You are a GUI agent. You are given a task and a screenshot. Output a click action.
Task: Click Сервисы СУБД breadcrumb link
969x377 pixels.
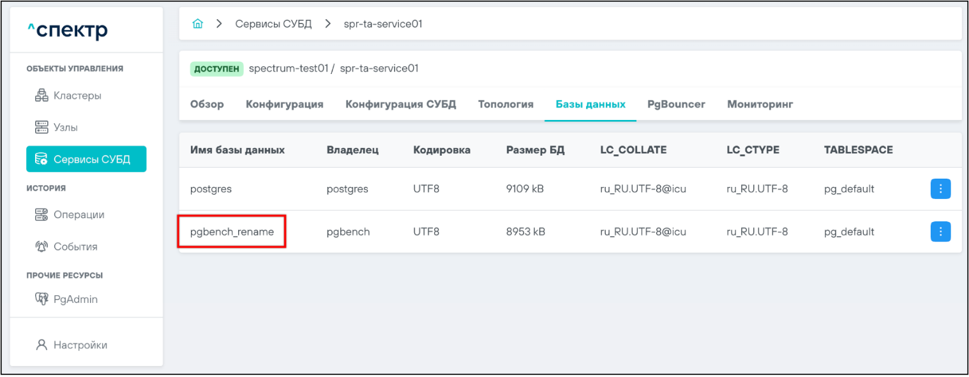point(273,24)
